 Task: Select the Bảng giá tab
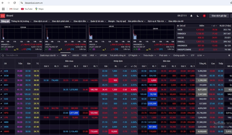pos(5,21)
